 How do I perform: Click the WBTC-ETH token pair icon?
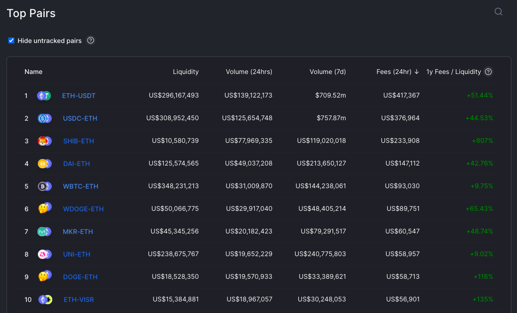click(44, 186)
